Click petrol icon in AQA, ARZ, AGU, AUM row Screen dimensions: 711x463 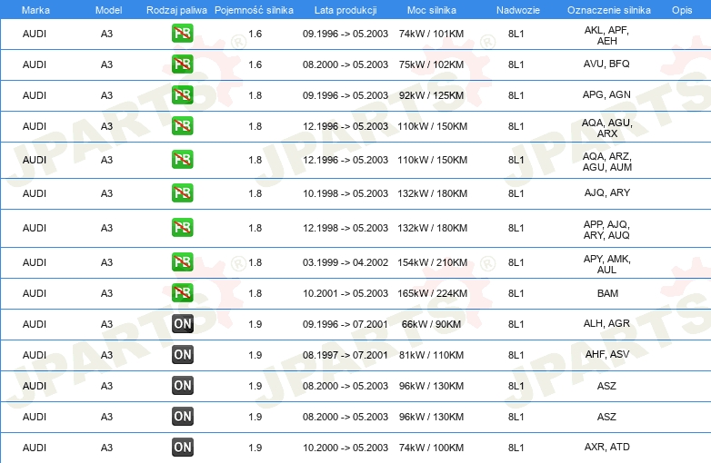pyautogui.click(x=182, y=159)
